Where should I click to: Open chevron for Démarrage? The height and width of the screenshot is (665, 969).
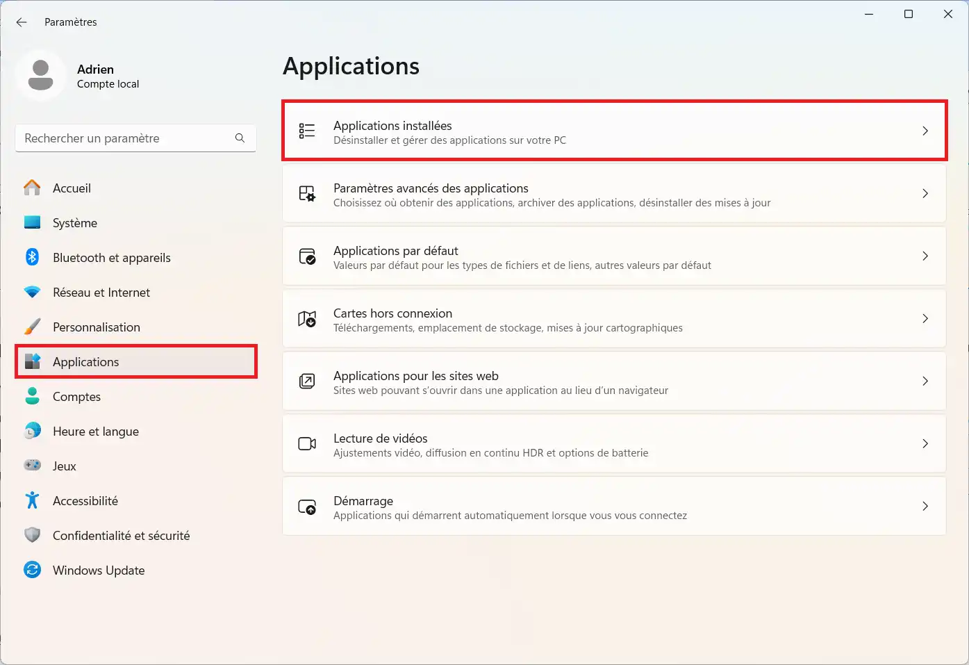(x=925, y=506)
